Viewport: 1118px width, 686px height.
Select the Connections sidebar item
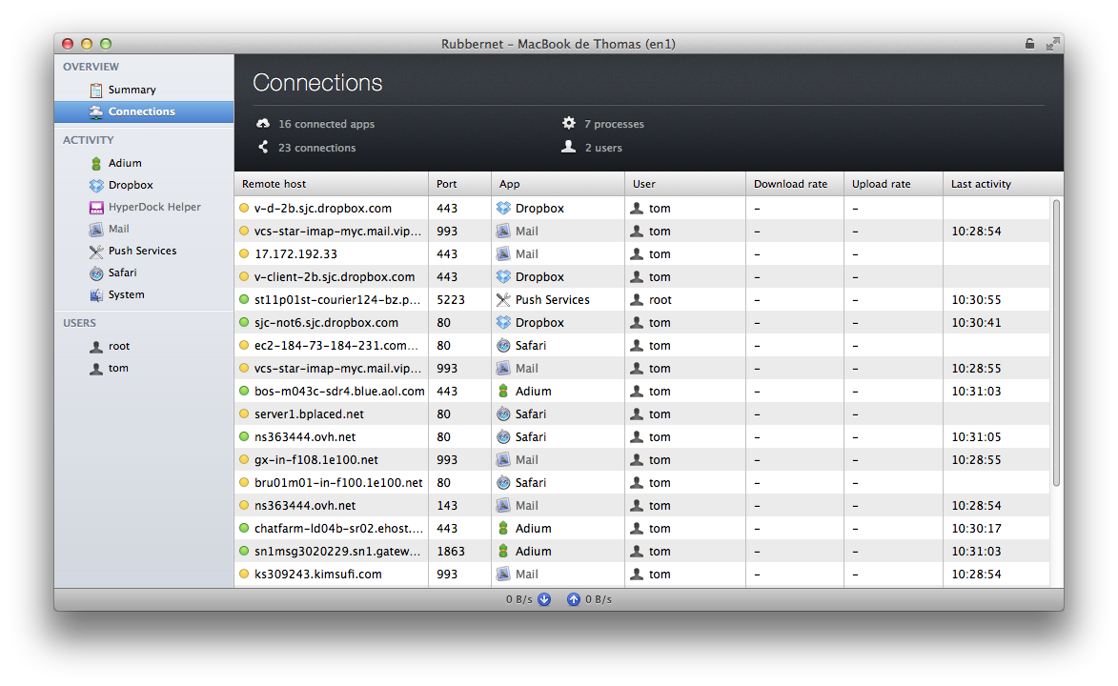click(144, 111)
